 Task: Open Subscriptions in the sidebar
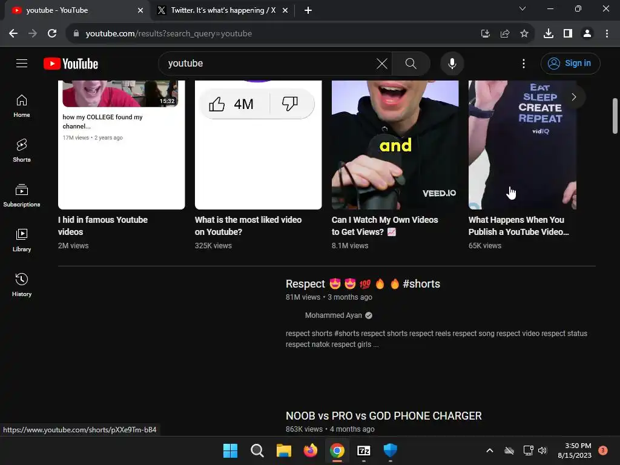22,196
